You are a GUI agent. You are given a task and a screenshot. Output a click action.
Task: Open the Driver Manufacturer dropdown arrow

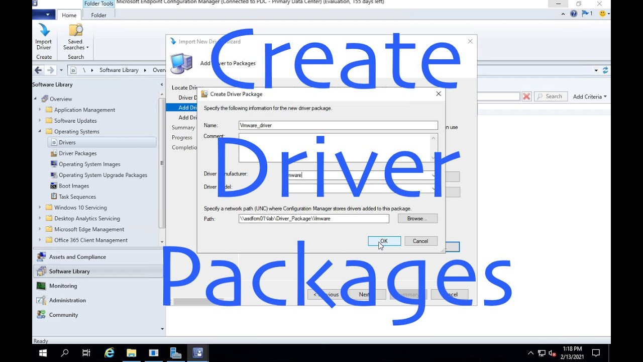pyautogui.click(x=434, y=175)
